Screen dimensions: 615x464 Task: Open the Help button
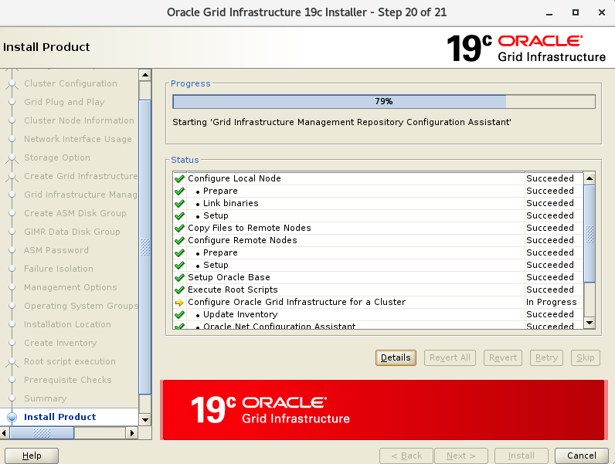coord(32,456)
